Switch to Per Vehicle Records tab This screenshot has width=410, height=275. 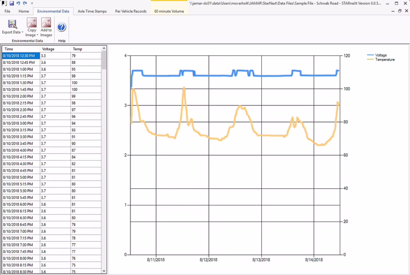[131, 11]
